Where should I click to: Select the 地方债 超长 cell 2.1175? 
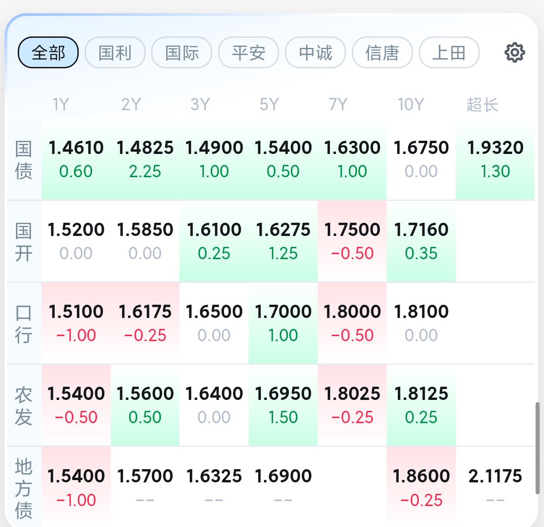[x=495, y=487]
